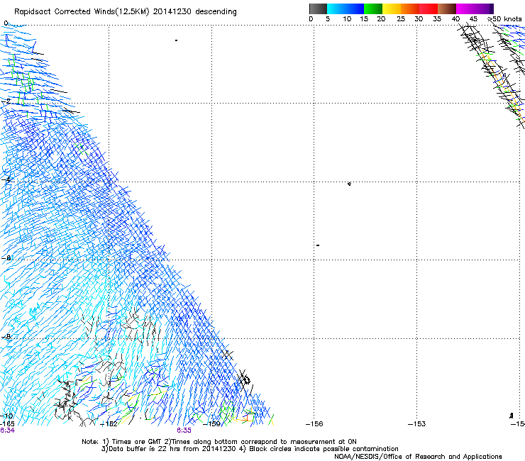Click the '25' label under the color bar

[401, 19]
